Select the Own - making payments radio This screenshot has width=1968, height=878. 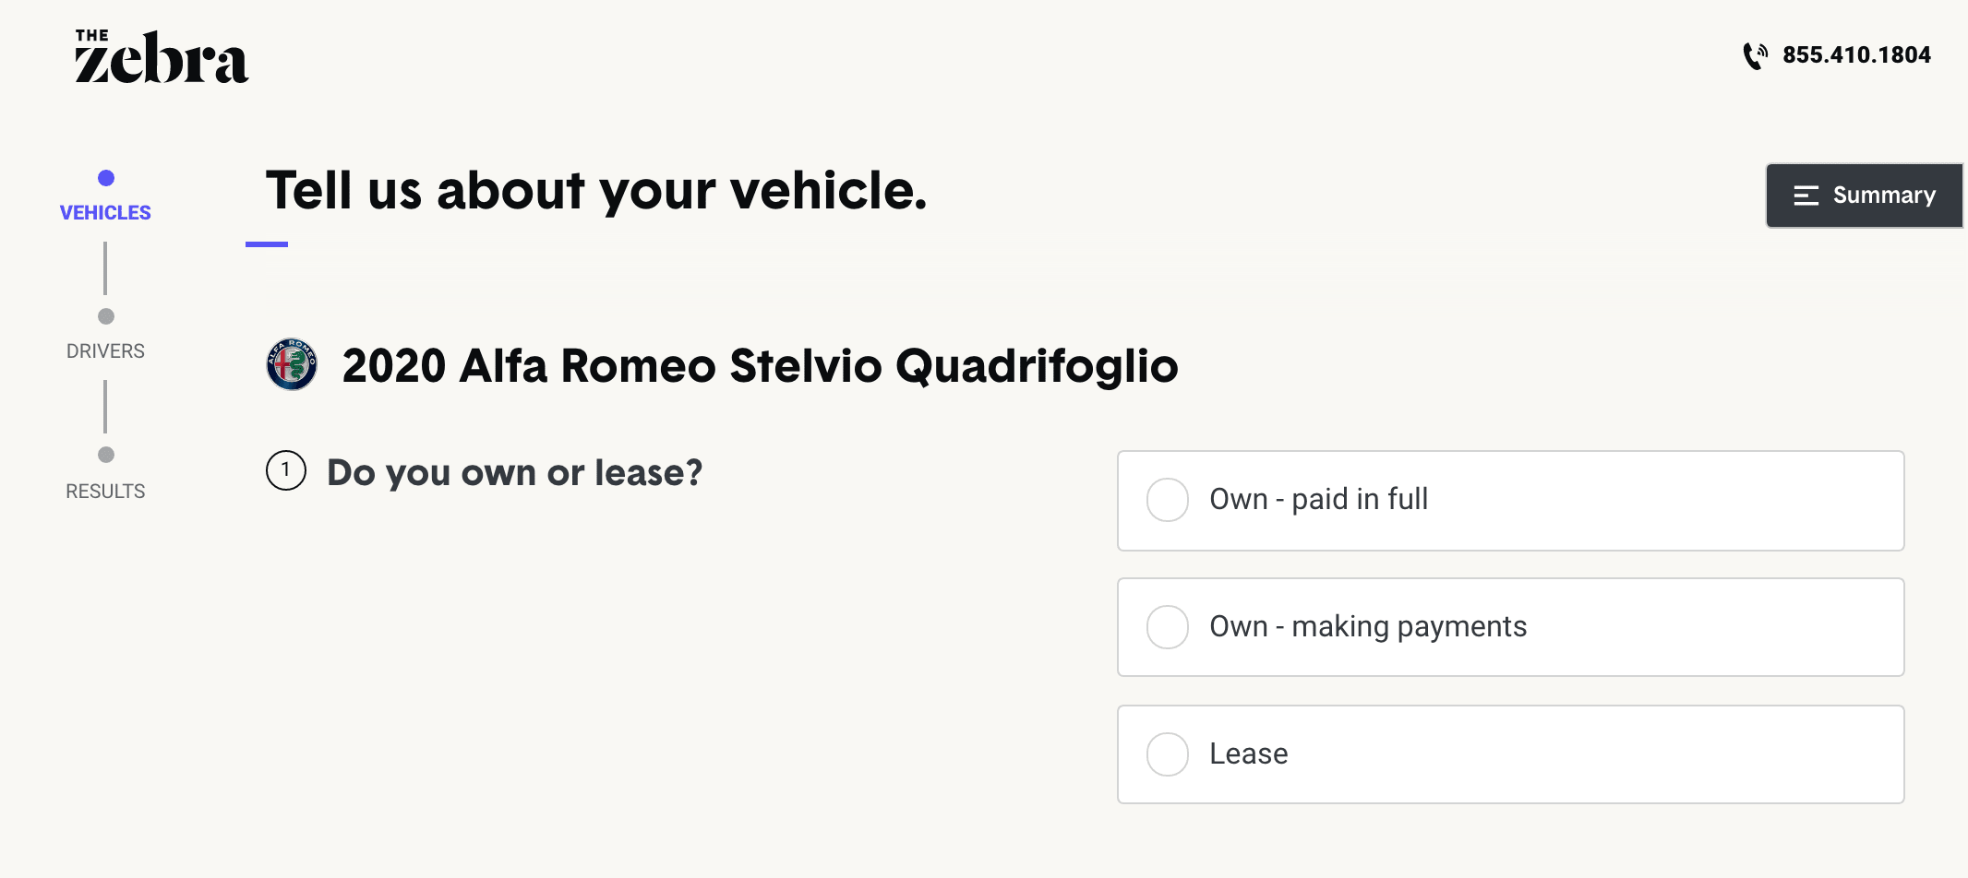pos(1168,627)
